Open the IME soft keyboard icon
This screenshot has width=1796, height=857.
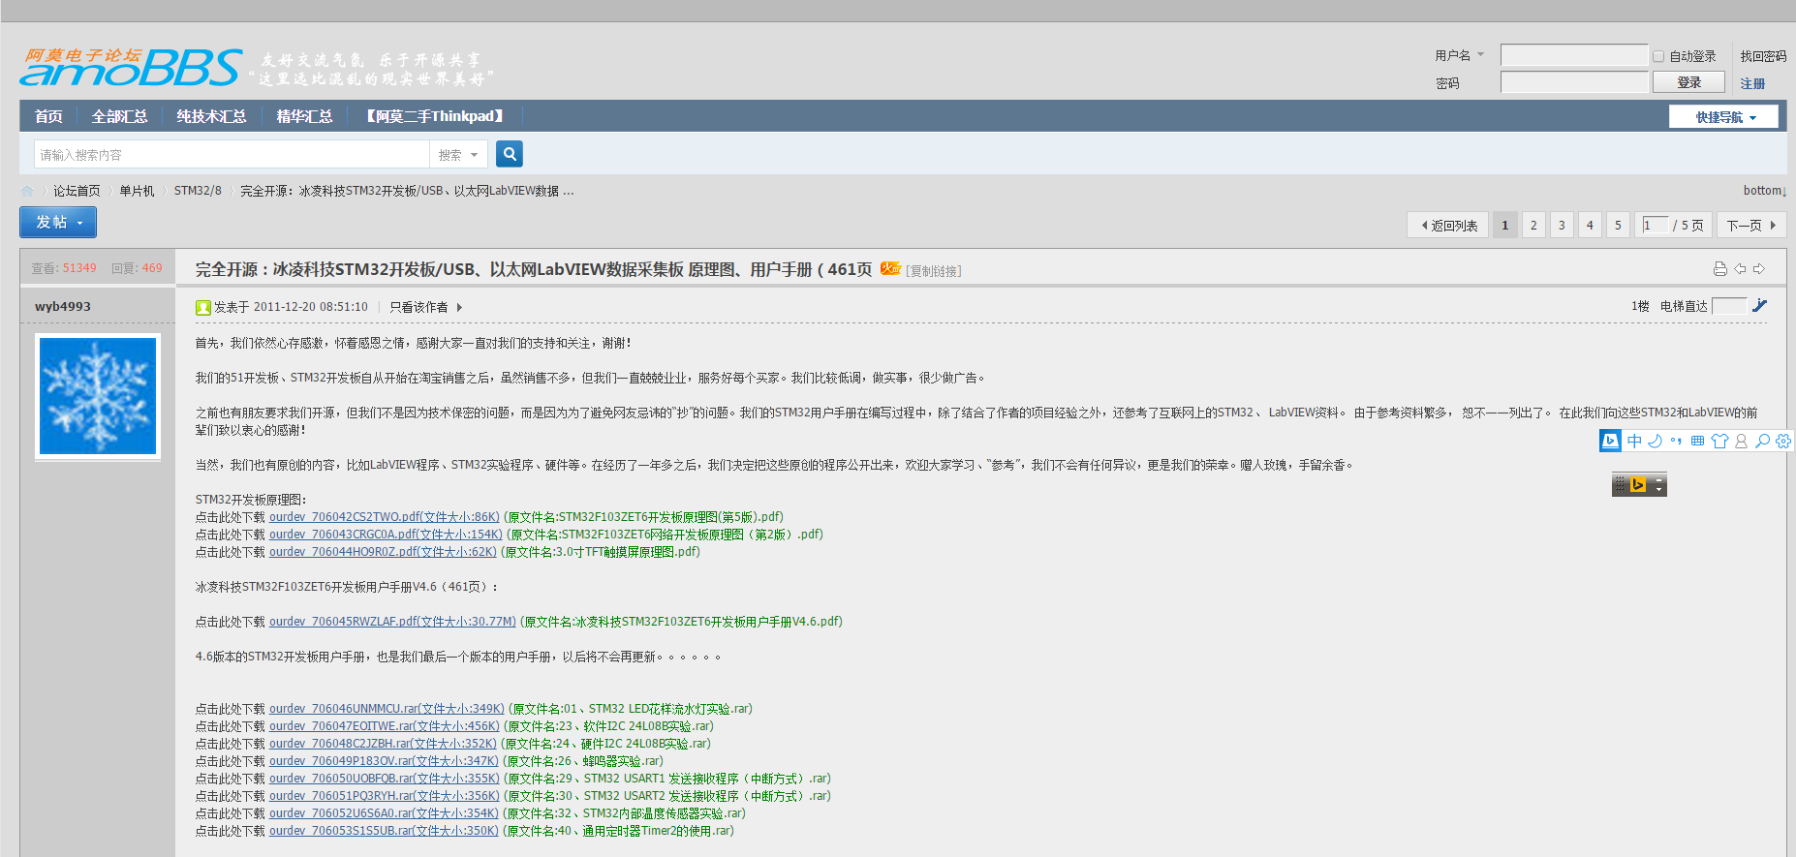(1698, 441)
